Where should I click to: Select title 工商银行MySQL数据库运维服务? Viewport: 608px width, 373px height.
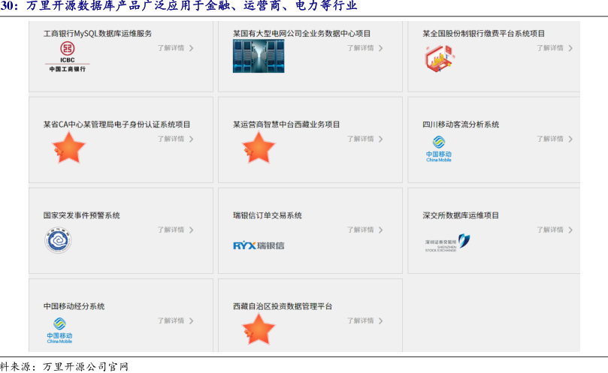(x=98, y=34)
